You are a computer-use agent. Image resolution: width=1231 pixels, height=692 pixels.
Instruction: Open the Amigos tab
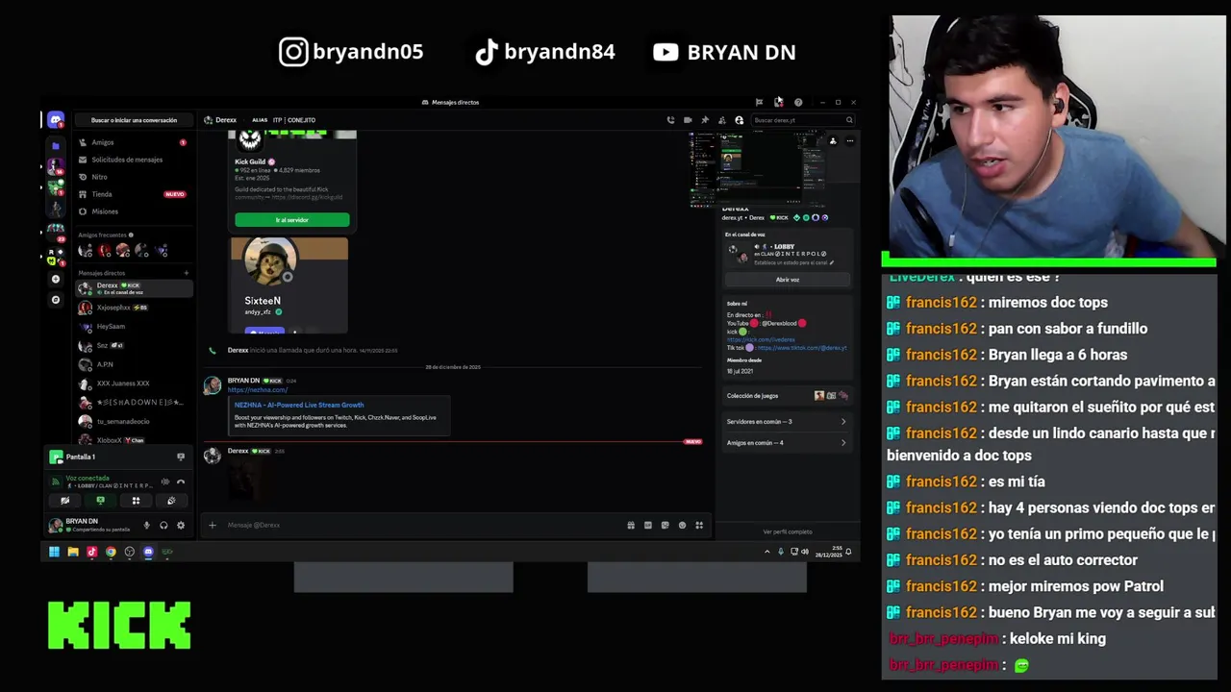pos(133,142)
